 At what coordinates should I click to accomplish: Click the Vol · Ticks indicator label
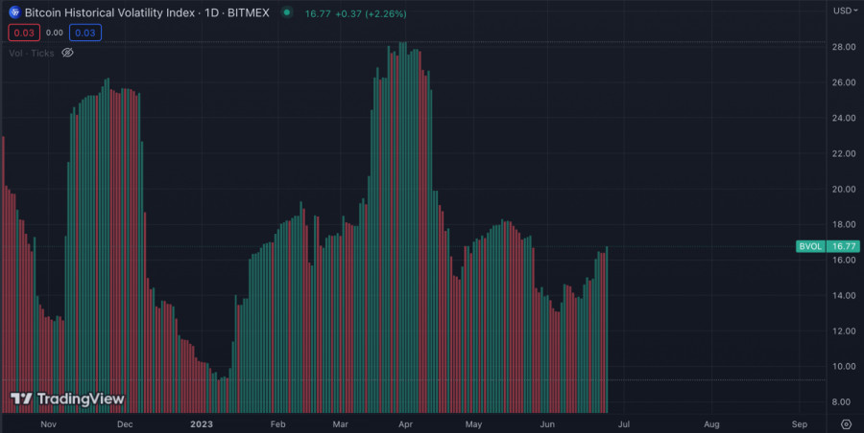click(x=31, y=53)
